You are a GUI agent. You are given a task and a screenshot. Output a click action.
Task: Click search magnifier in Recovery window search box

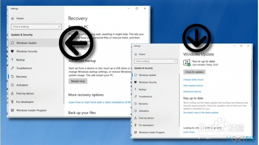[59, 26]
